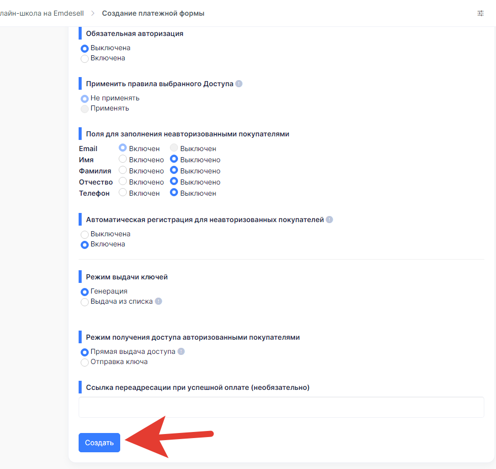Select Отправка ключа access mode
The height and width of the screenshot is (469, 496).
click(85, 362)
